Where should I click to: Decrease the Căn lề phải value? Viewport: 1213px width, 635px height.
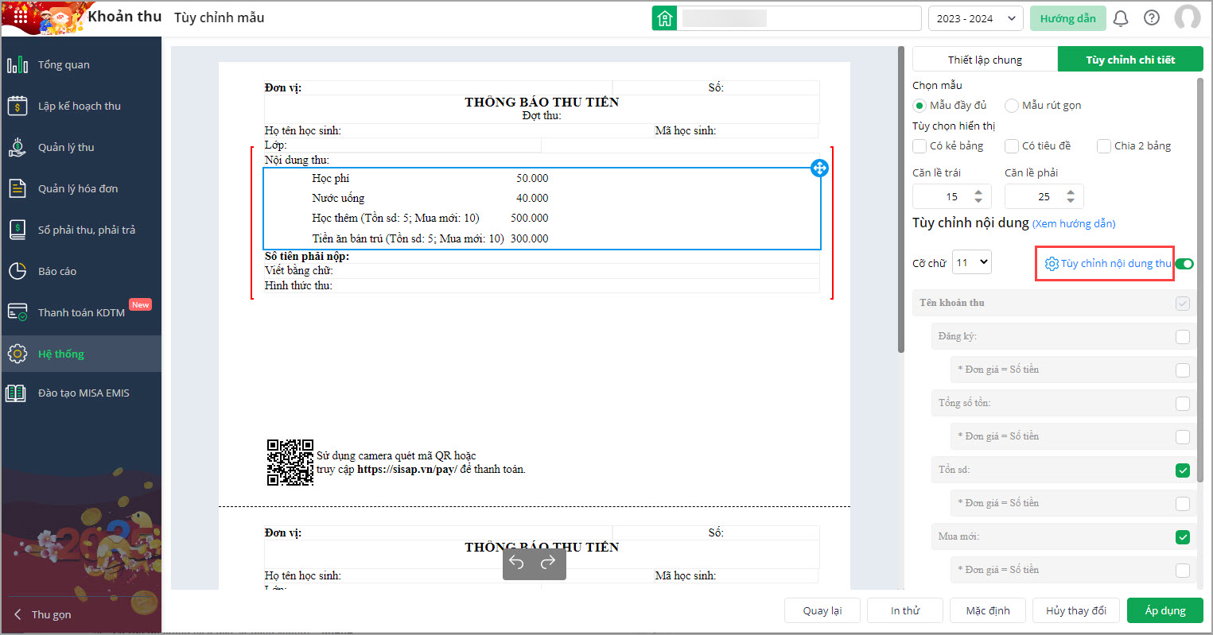pyautogui.click(x=1071, y=201)
